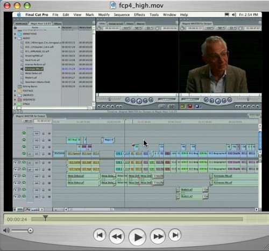
Task: Open Name column sort dropdown in Browser
Action: tap(59, 27)
